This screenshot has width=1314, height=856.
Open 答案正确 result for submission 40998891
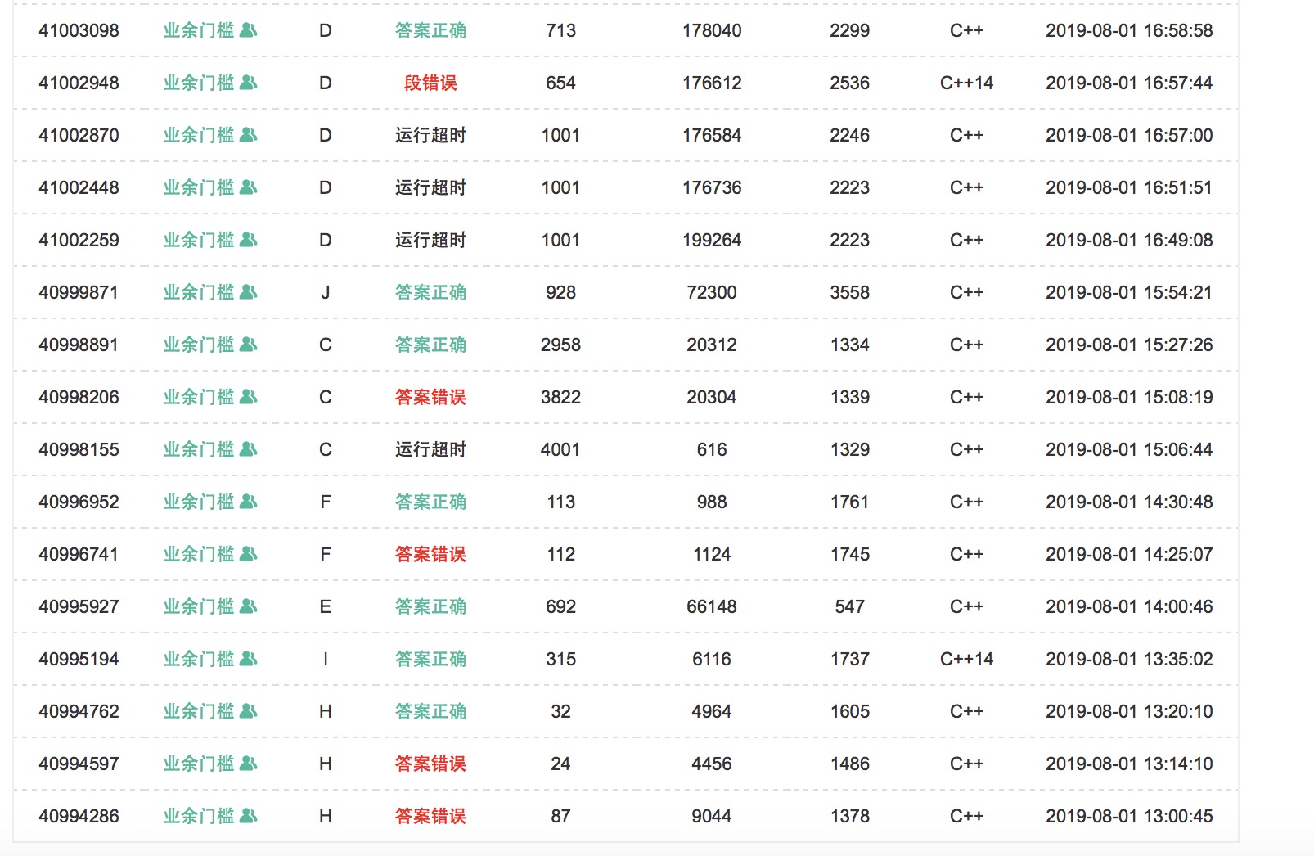(x=430, y=345)
